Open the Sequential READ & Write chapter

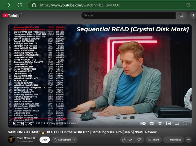[x=64, y=123]
